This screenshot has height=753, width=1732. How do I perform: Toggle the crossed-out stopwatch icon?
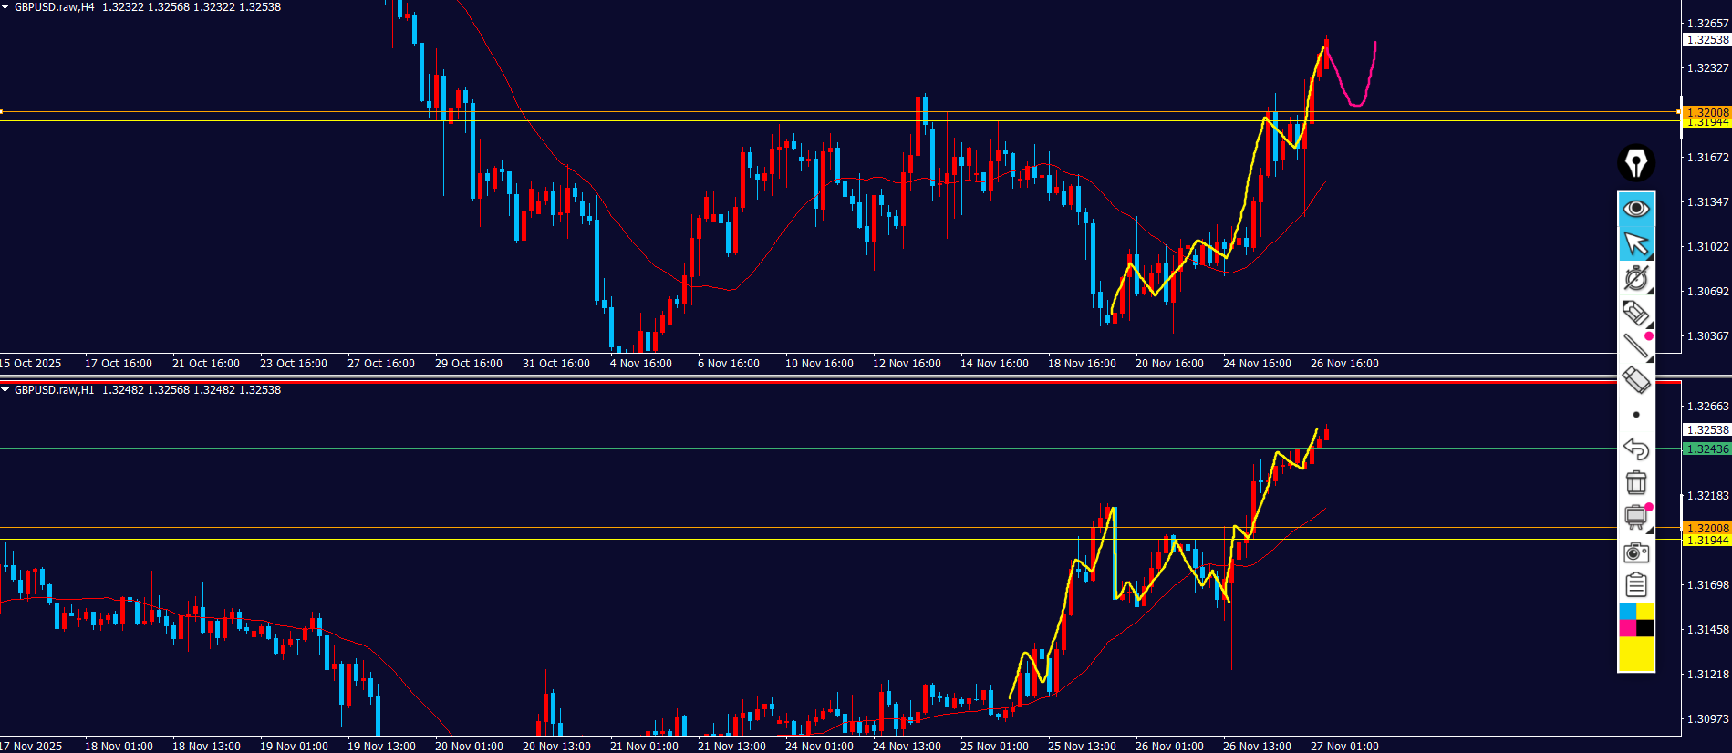(1636, 278)
